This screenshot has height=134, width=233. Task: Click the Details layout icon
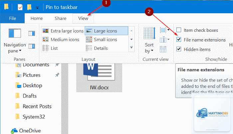point(89,48)
